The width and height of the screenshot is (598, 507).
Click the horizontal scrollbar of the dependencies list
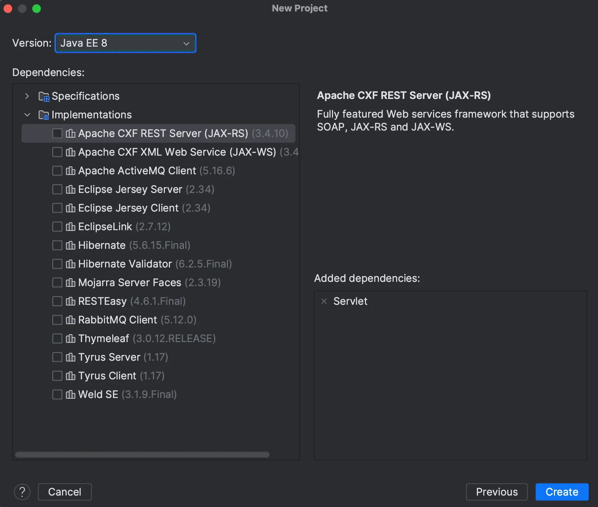point(142,455)
